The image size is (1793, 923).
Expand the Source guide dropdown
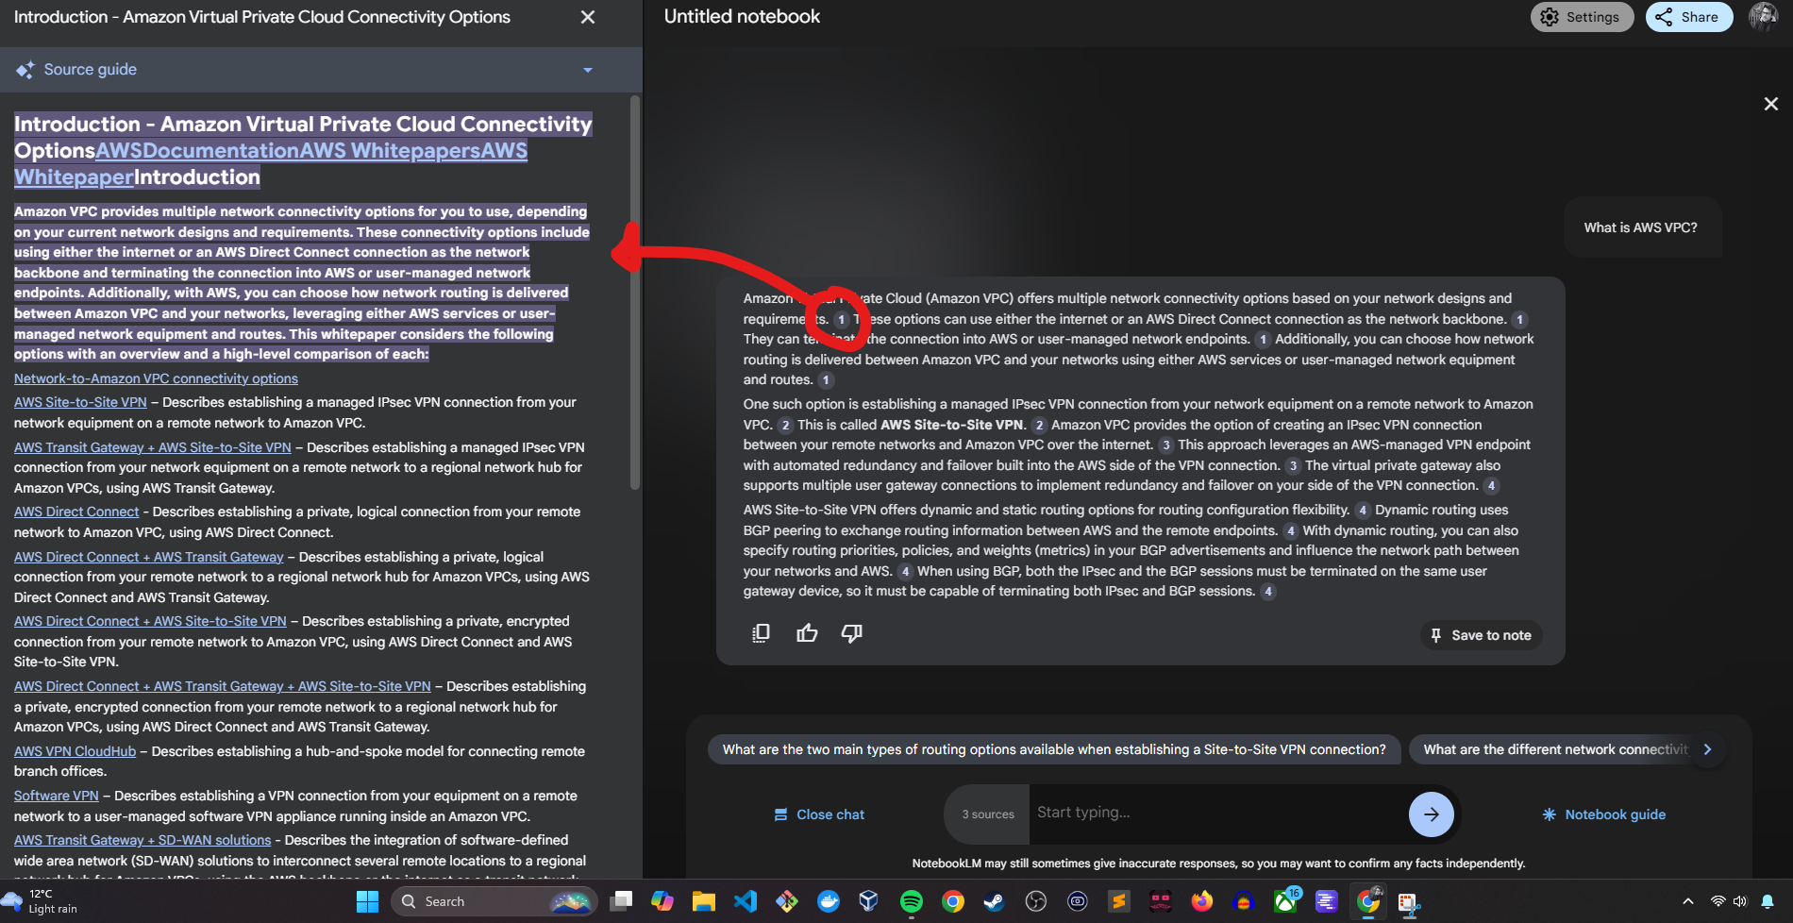click(x=588, y=70)
